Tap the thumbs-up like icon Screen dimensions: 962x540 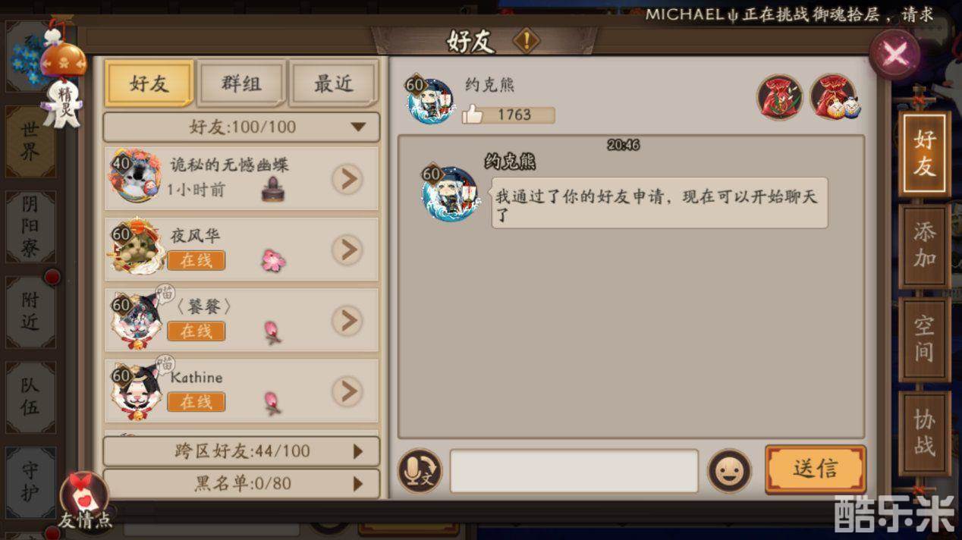tap(473, 115)
